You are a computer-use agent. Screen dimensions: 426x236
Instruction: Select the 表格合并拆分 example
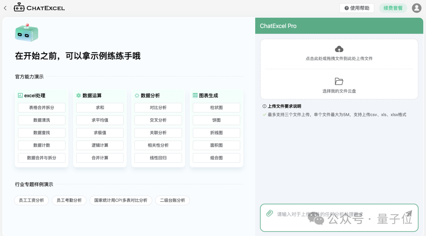pos(41,108)
